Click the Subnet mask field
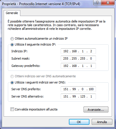Viewport: 116px width, 129px height. pos(78,58)
